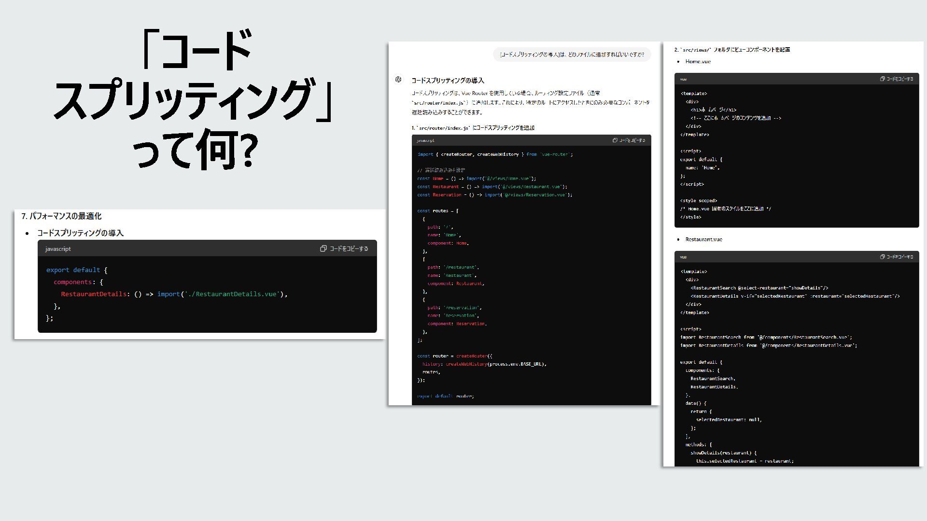Click copy icon in router index.js code block
Viewport: 927px width, 521px height.
point(615,140)
